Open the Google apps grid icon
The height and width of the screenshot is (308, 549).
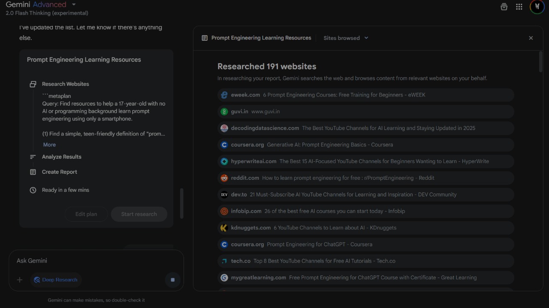tap(519, 7)
